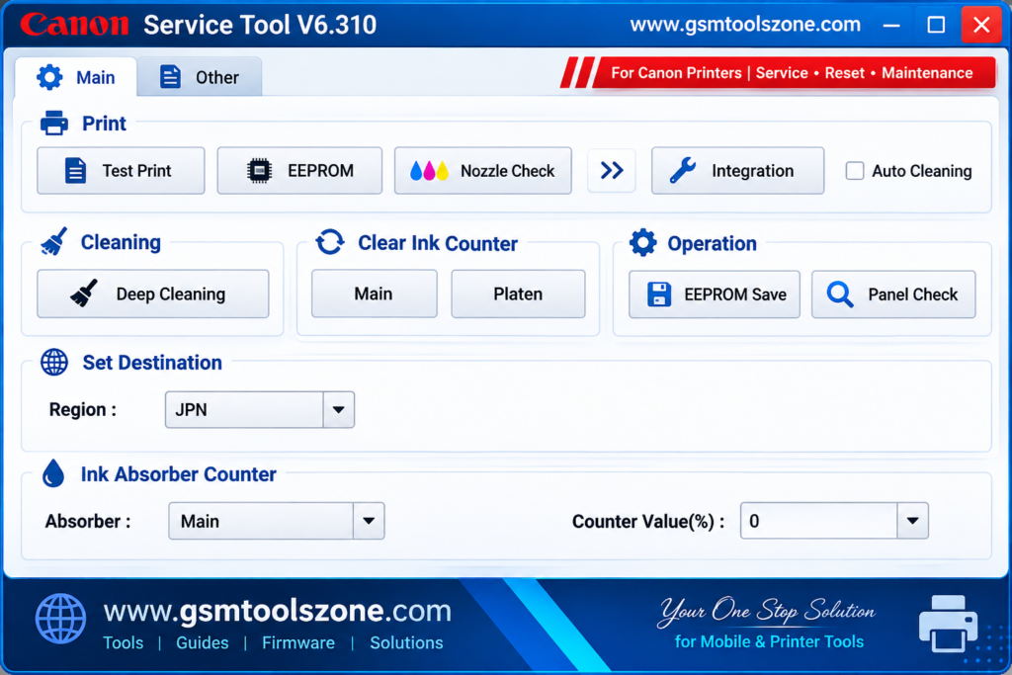
Task: Click the document icon on Other tab
Action: 170,77
